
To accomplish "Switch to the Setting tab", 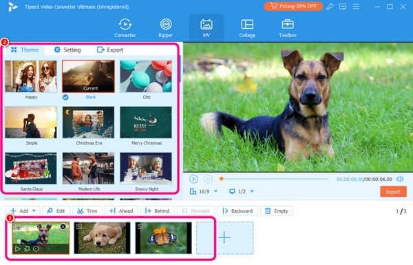I will [x=67, y=50].
